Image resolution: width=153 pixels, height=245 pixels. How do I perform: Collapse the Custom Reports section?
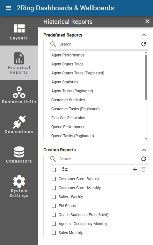tap(144, 150)
